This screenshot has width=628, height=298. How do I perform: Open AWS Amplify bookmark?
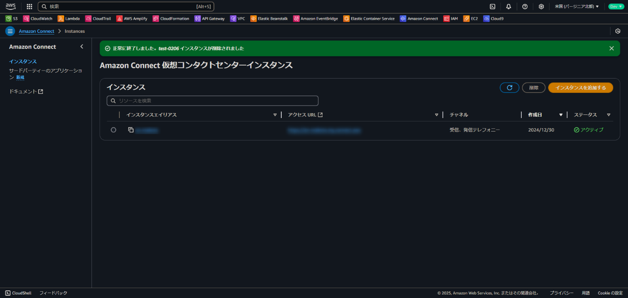(132, 19)
